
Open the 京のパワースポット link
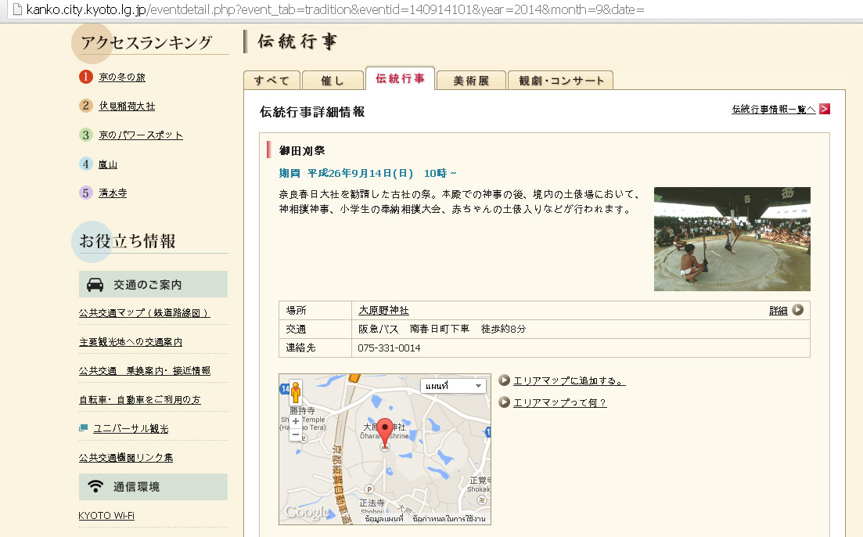point(140,135)
